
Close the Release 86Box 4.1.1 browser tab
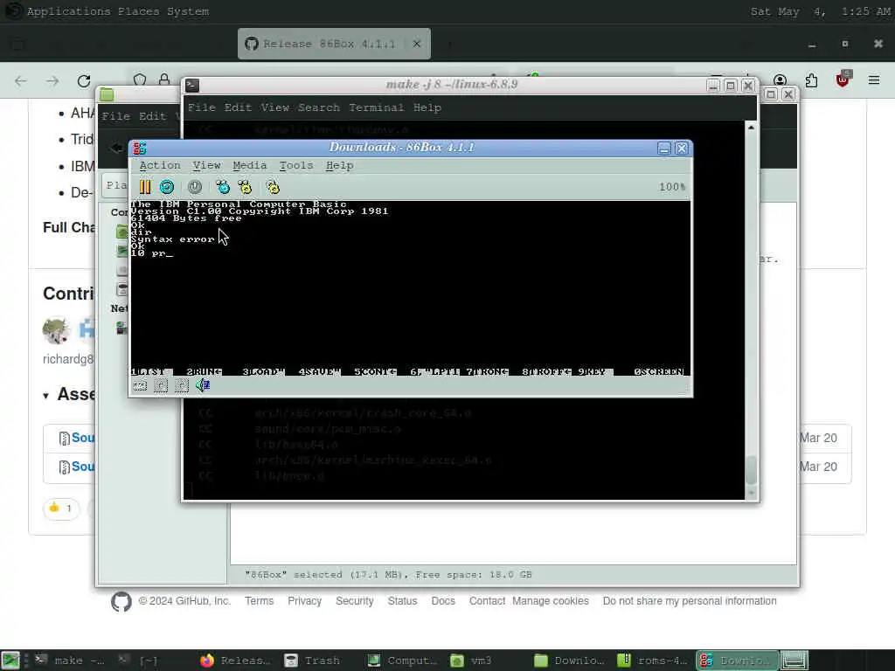(x=417, y=44)
